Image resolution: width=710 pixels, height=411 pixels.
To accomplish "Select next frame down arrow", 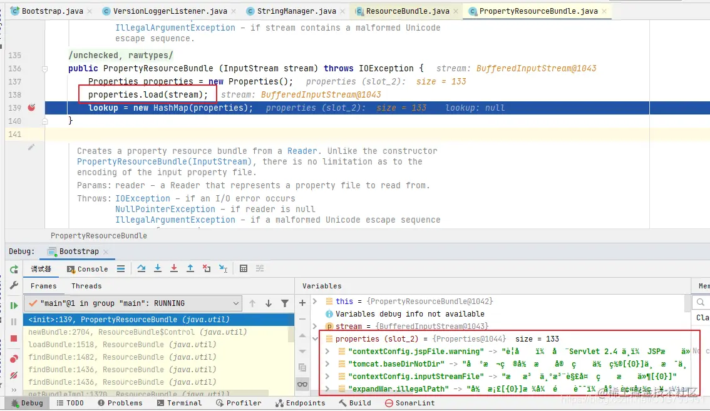I will point(269,303).
